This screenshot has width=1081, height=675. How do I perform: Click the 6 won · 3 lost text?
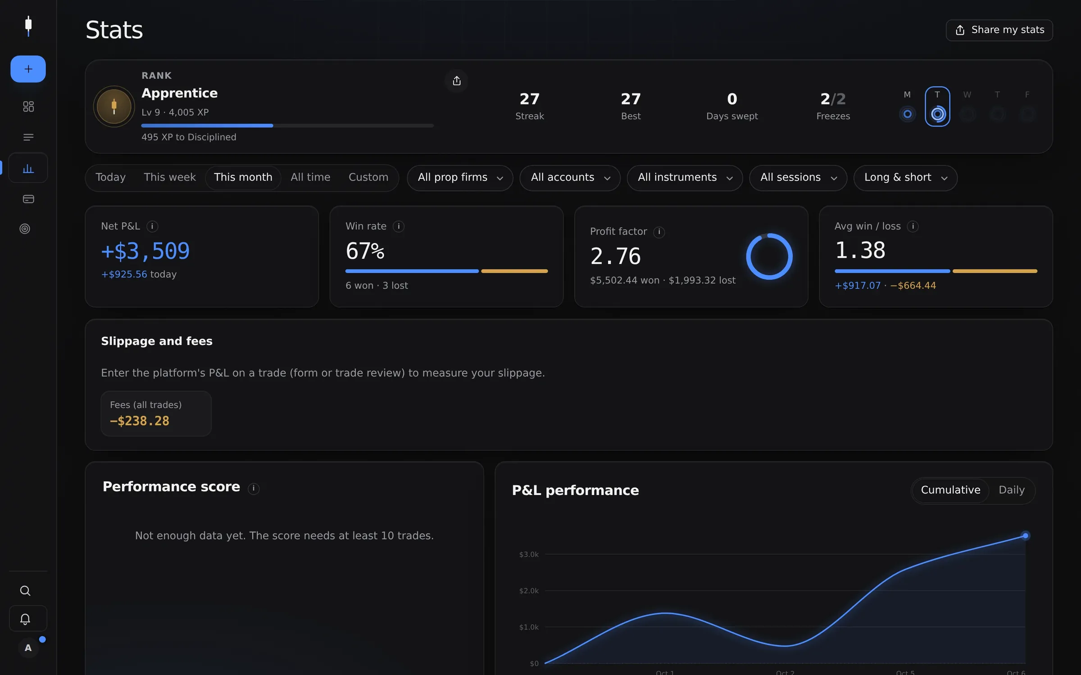pyautogui.click(x=377, y=286)
